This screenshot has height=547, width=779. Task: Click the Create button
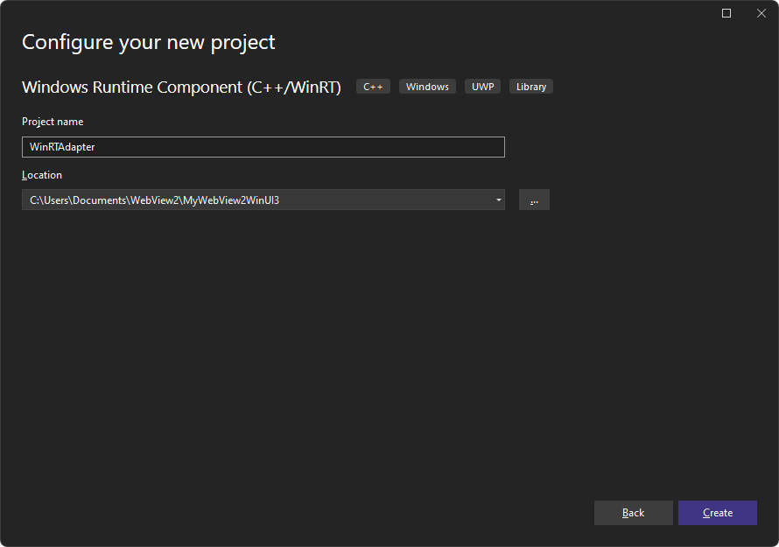[717, 513]
